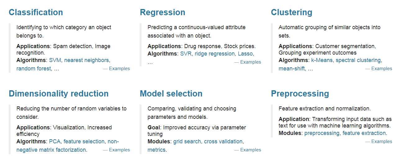Open the nearest neighbors link
This screenshot has width=404, height=161.
point(87,60)
